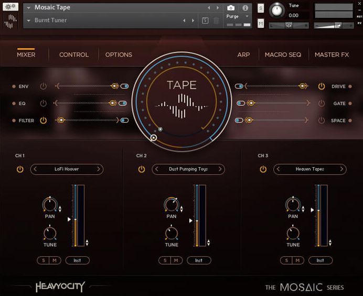
Task: Open the instrument info icon
Action: point(245,8)
